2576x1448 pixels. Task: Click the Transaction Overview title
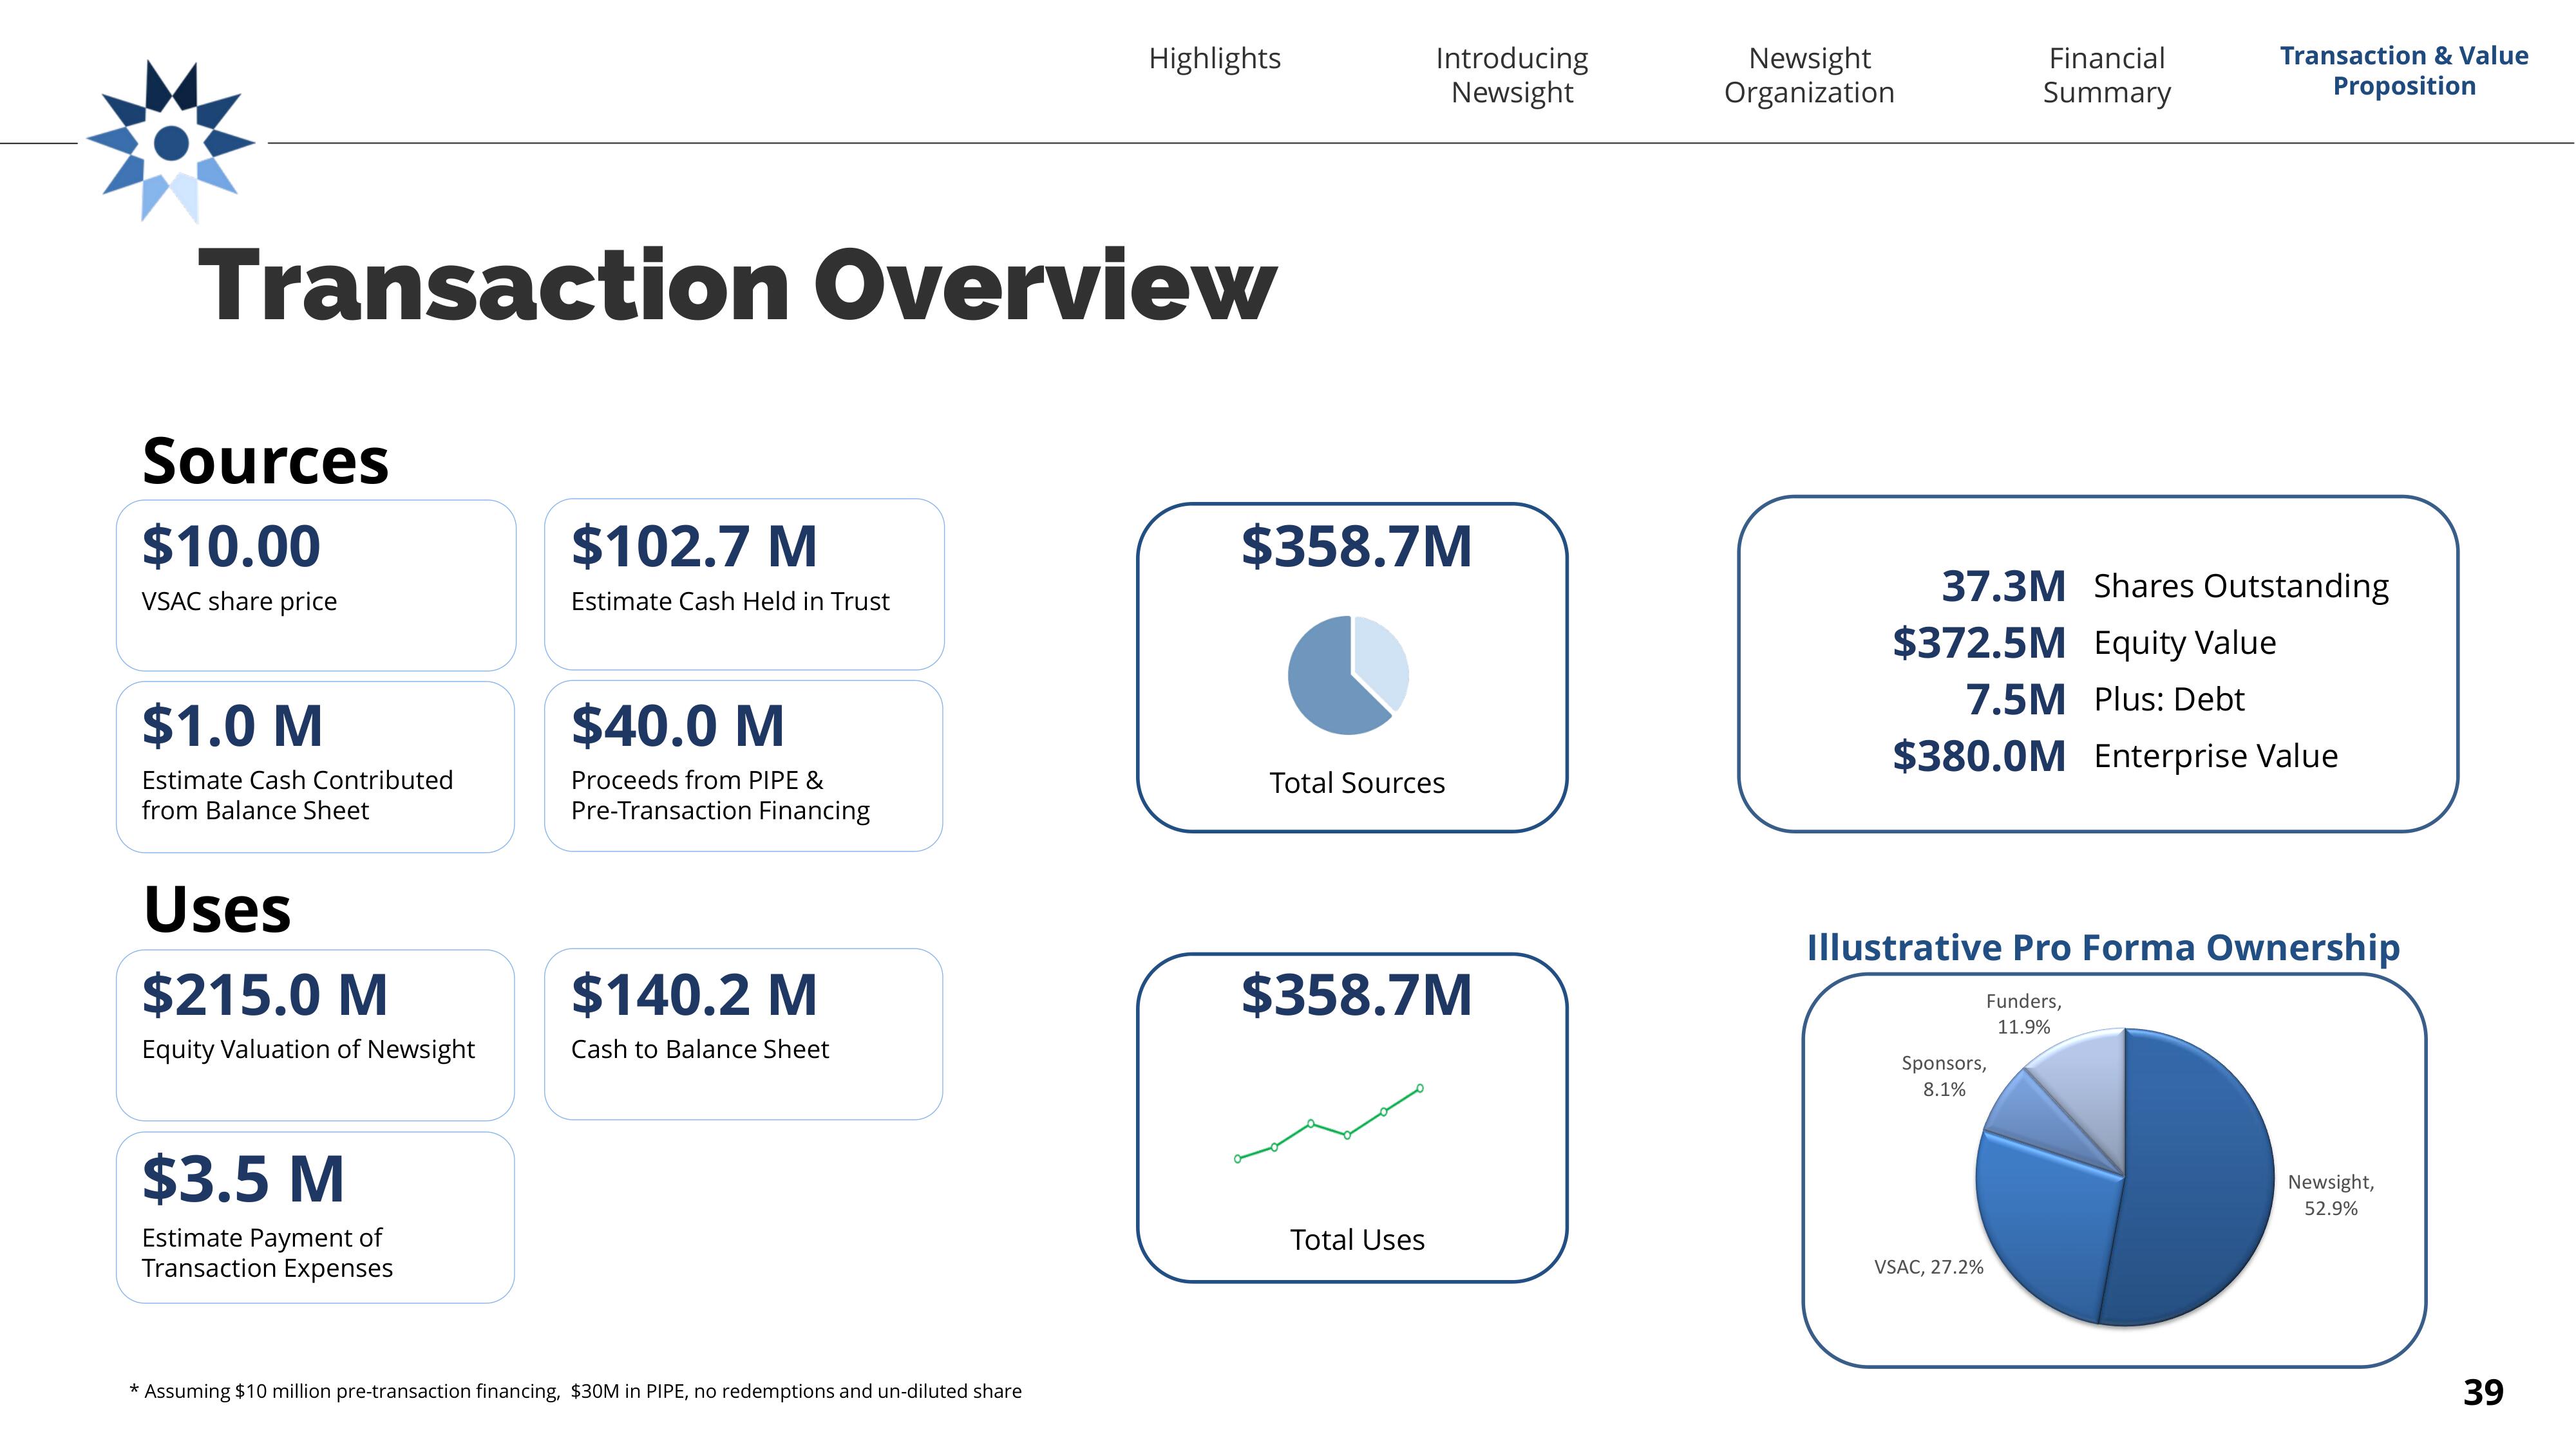737,286
